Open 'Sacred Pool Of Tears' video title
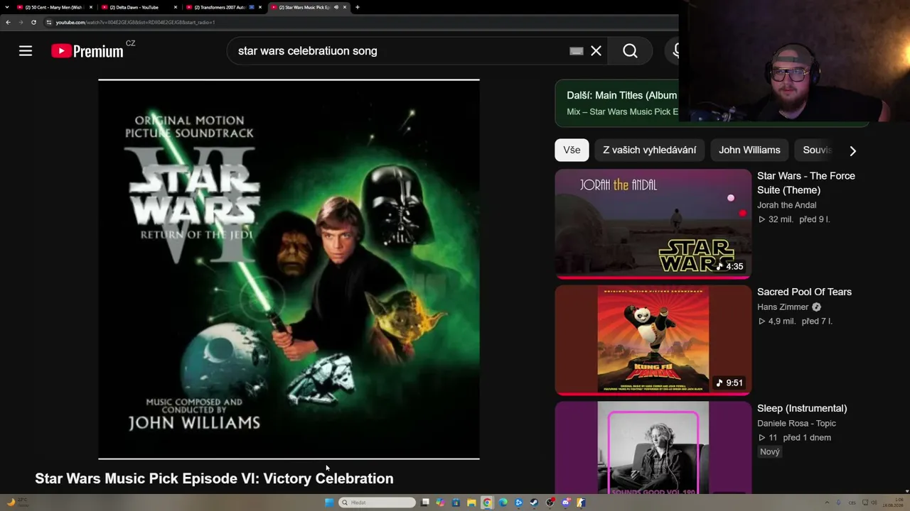910x511 pixels. 804,292
